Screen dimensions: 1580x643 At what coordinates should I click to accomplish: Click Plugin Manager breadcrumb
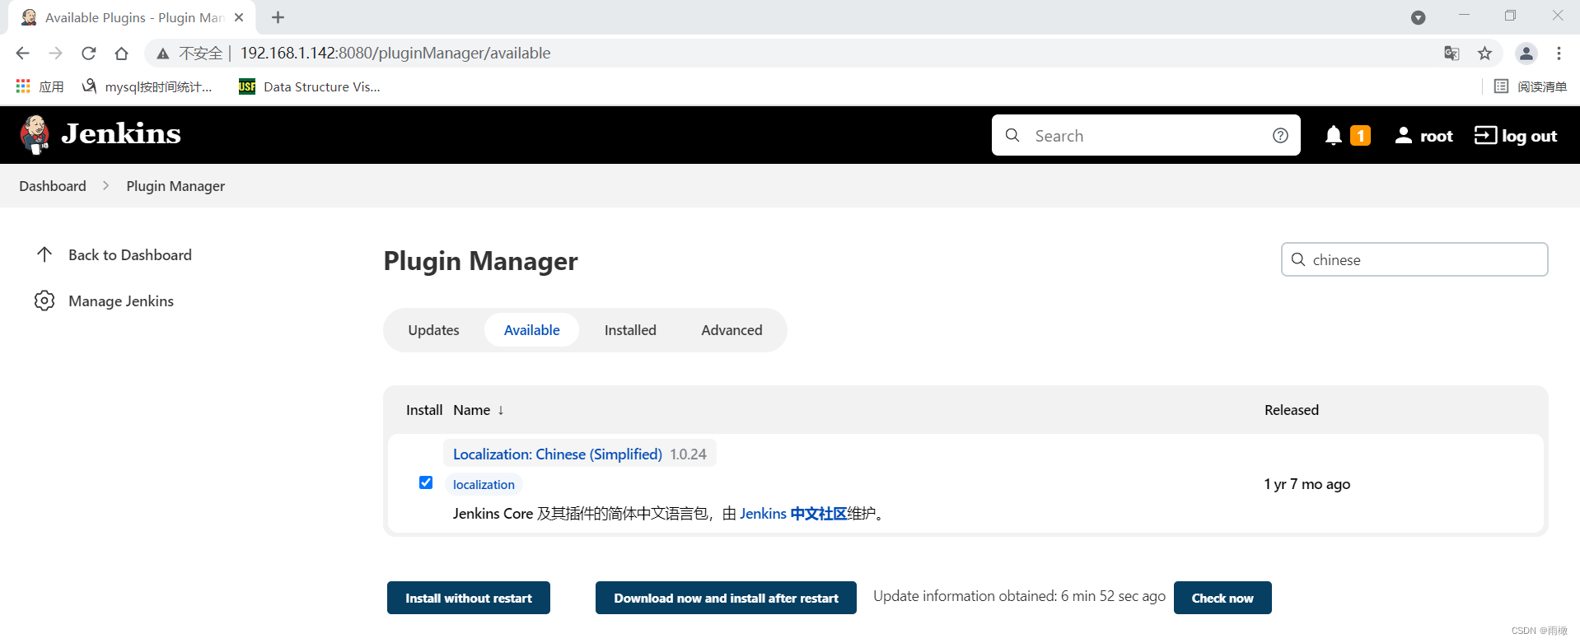tap(175, 186)
